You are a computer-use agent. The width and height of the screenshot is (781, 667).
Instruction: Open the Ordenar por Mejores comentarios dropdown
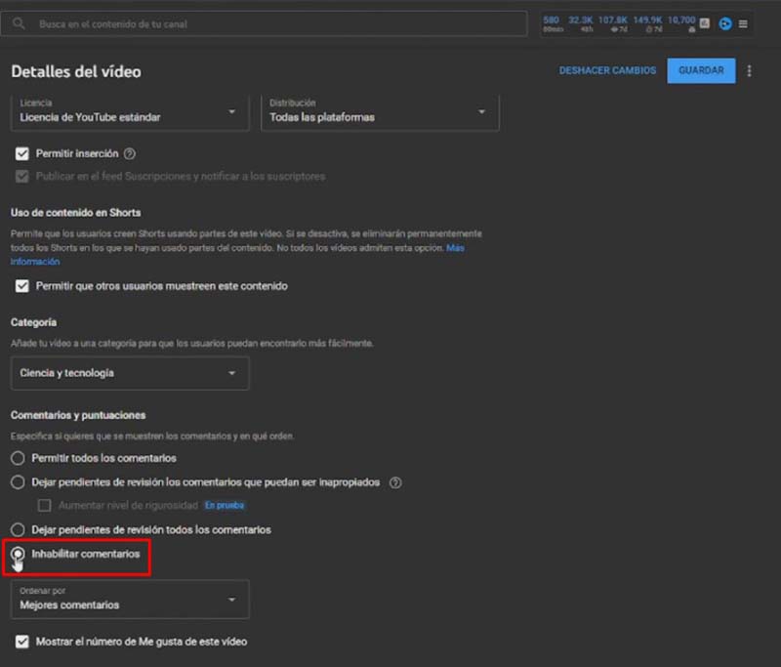pos(130,600)
